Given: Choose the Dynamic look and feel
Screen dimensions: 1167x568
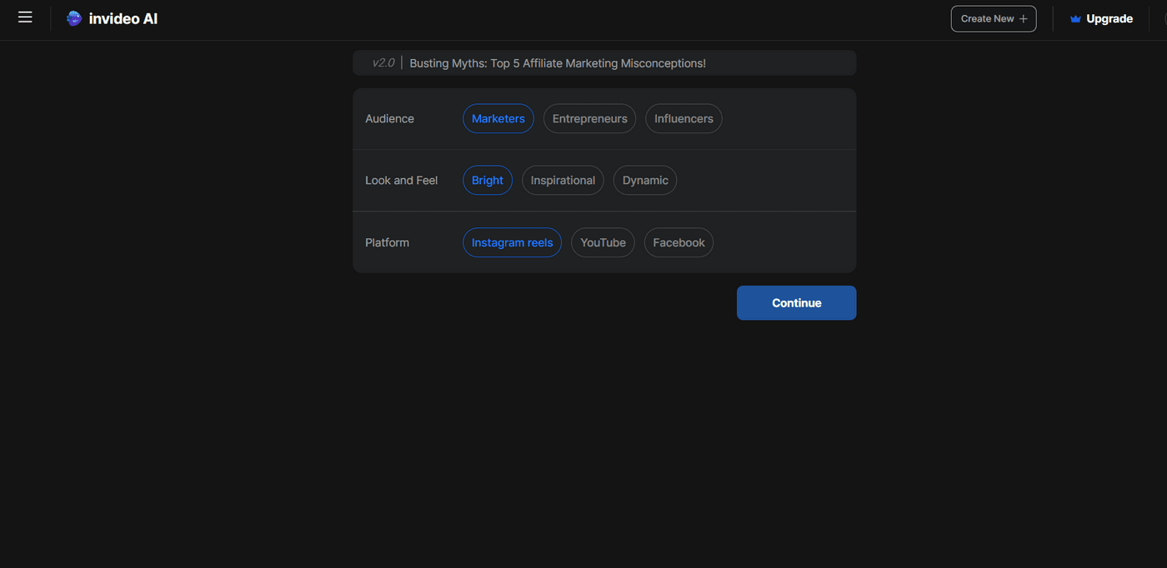Looking at the screenshot, I should pos(644,180).
